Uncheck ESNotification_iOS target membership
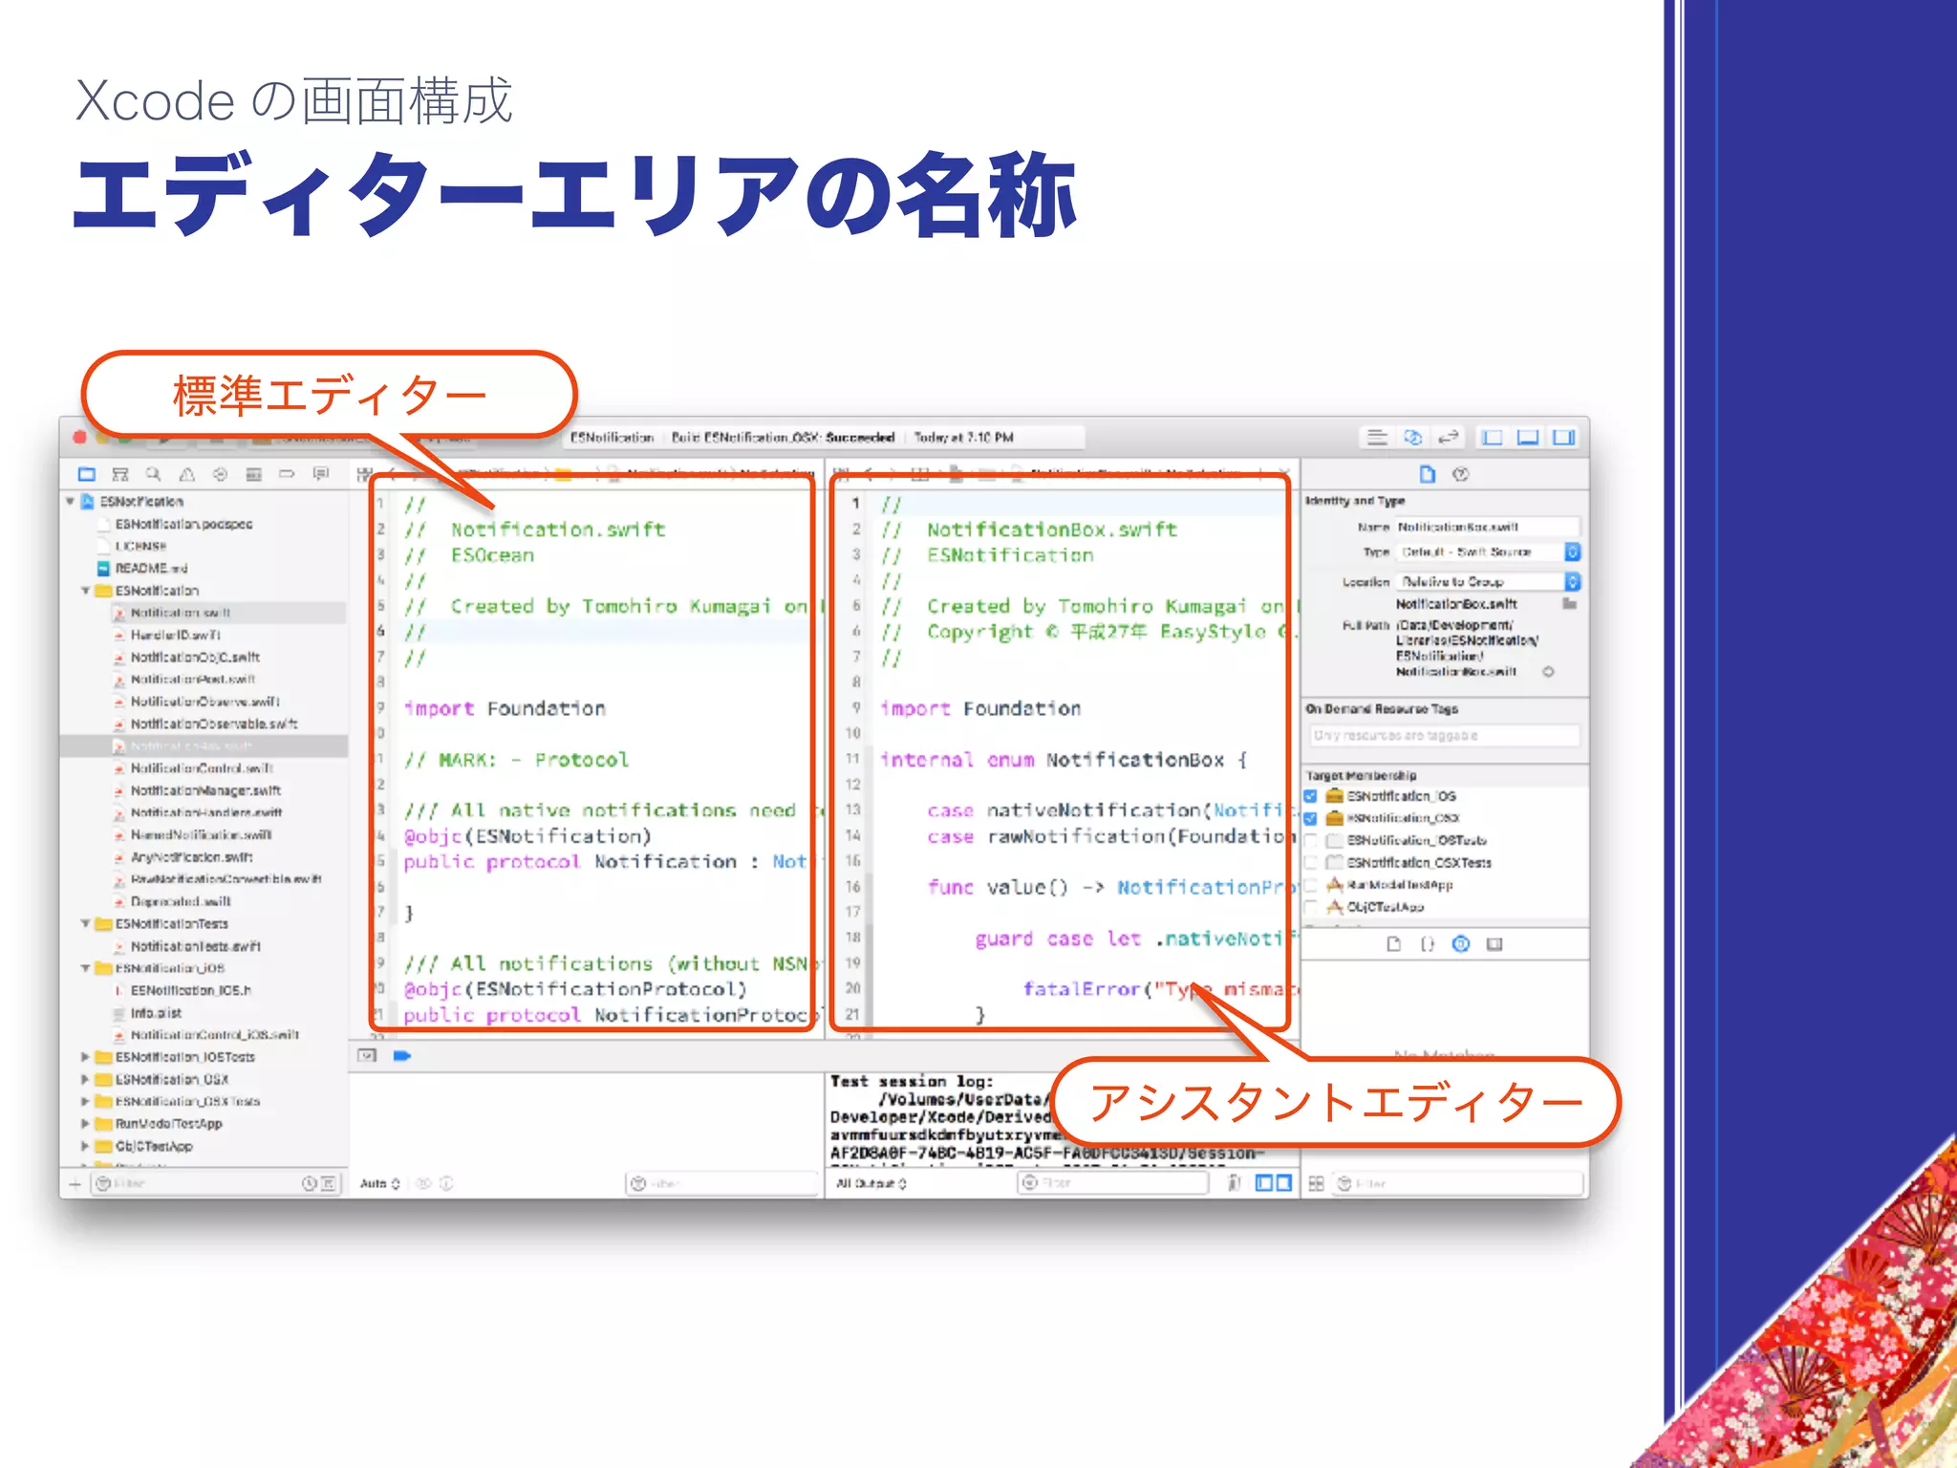Viewport: 1957px width, 1468px height. [1311, 796]
